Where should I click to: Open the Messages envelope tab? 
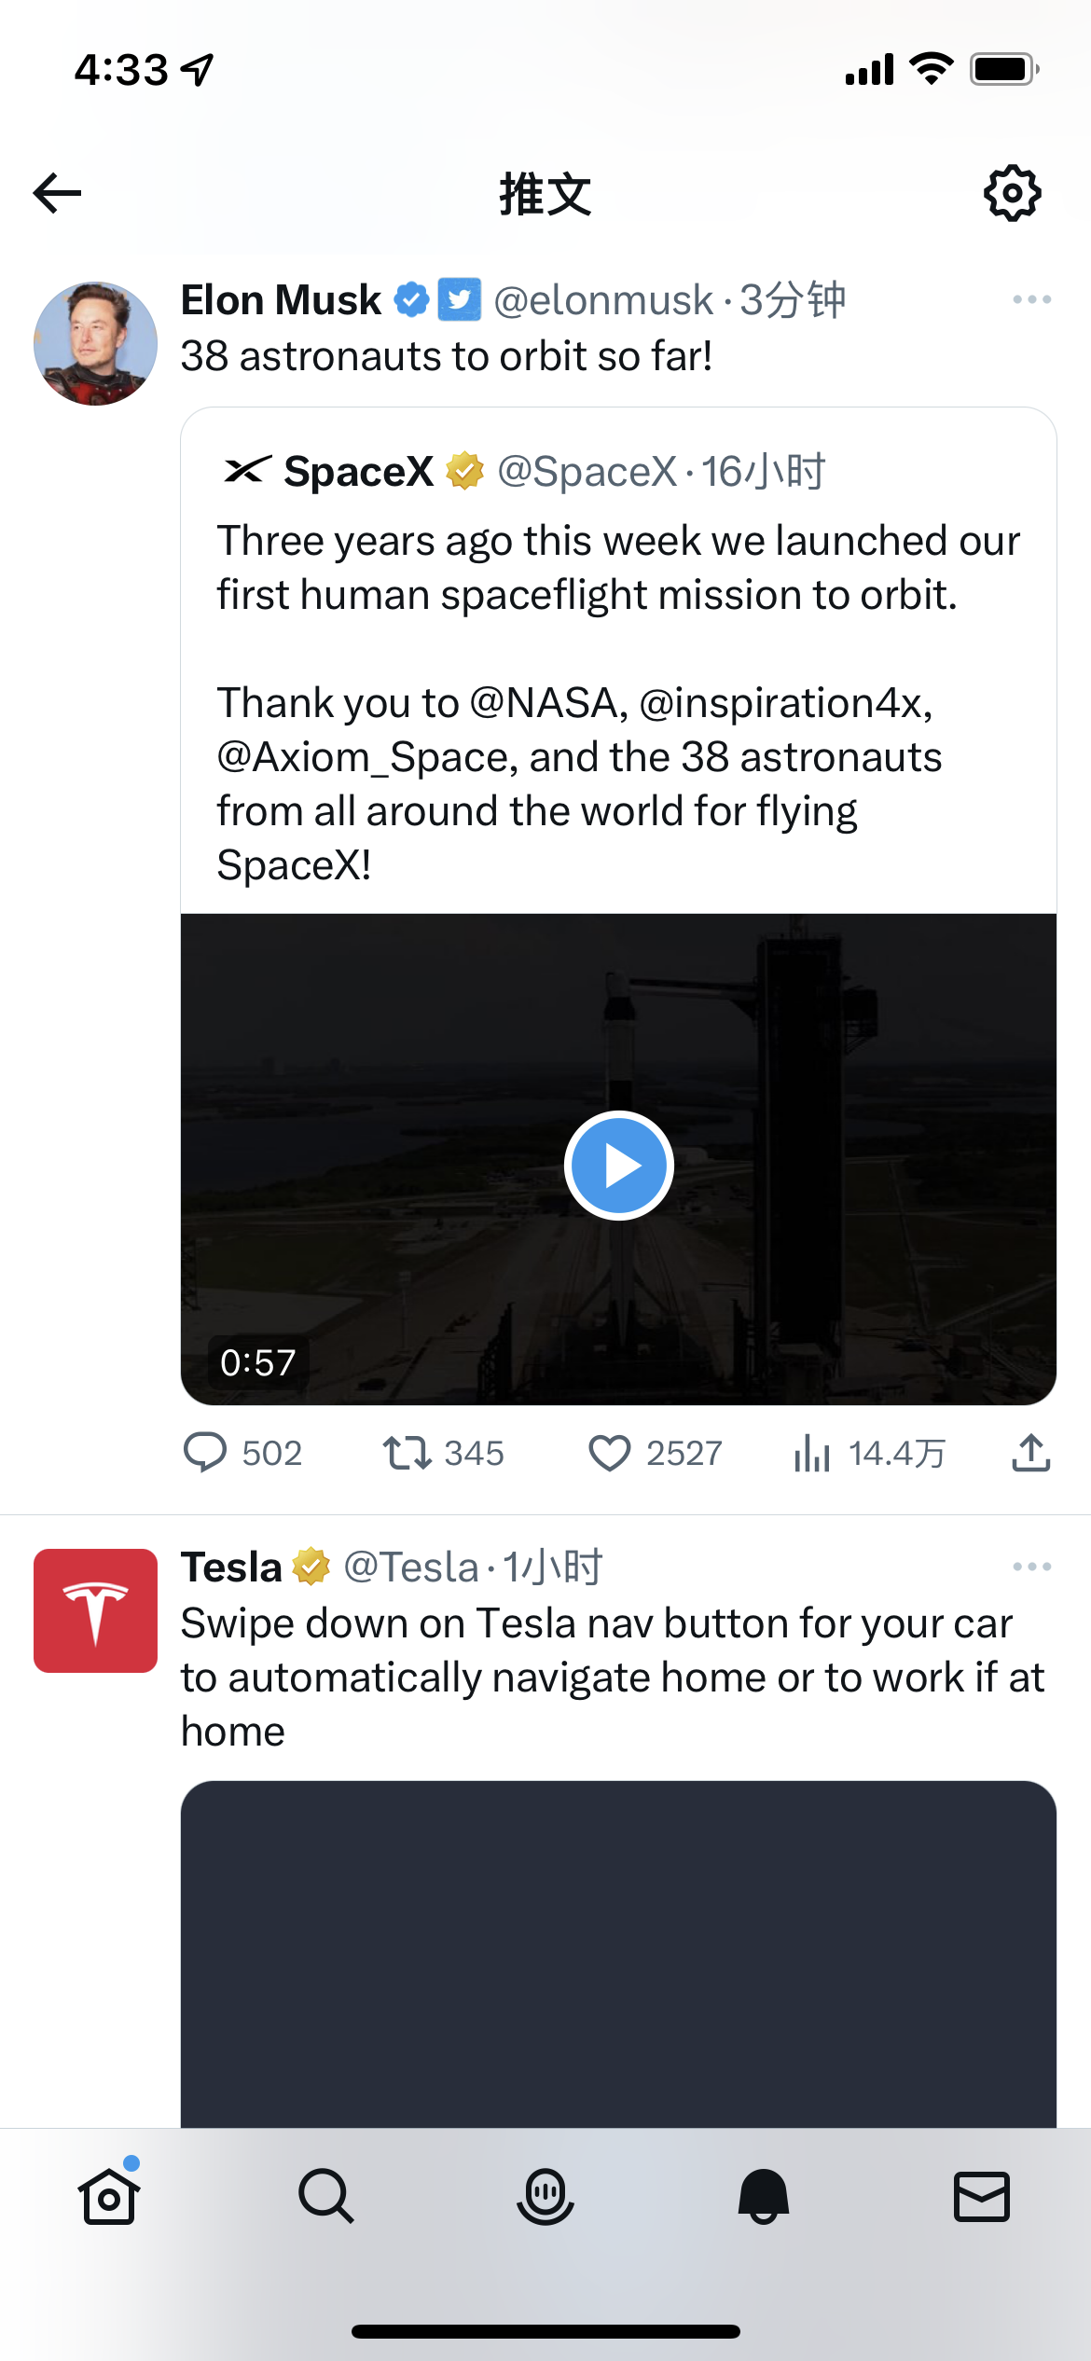click(981, 2196)
